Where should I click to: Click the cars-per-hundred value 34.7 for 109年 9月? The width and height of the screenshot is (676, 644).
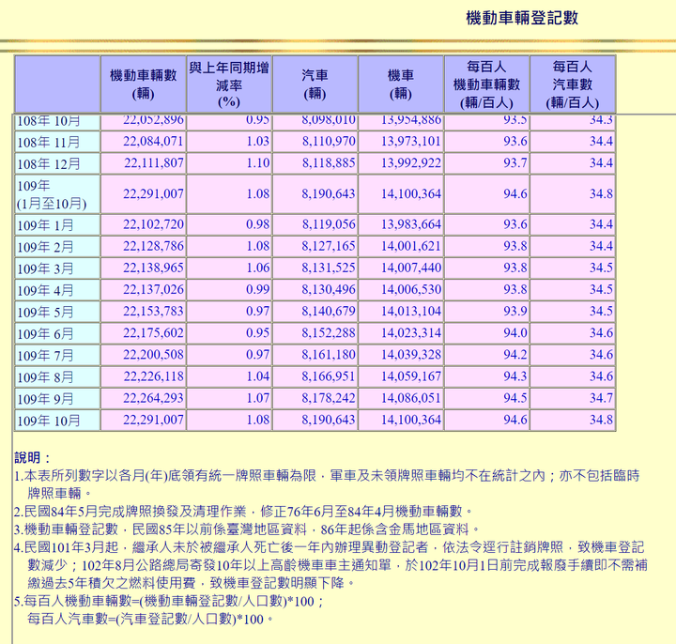602,398
